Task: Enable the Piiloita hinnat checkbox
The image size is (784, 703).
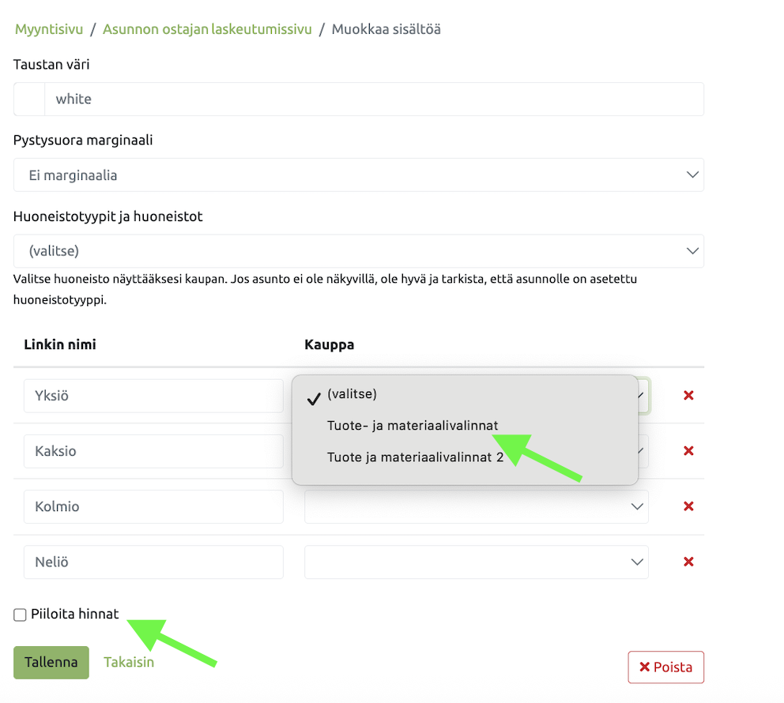Action: (21, 615)
